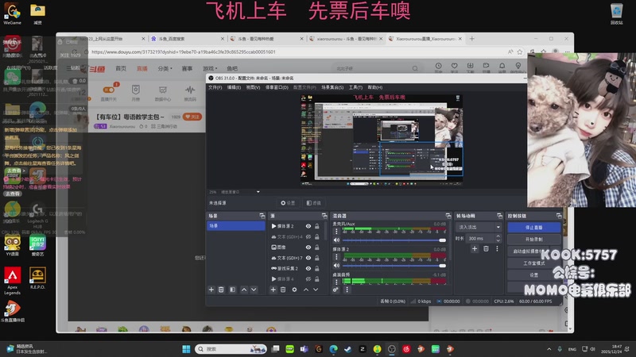The height and width of the screenshot is (357, 636).
Task: Open Steam from the taskbar
Action: (347, 349)
